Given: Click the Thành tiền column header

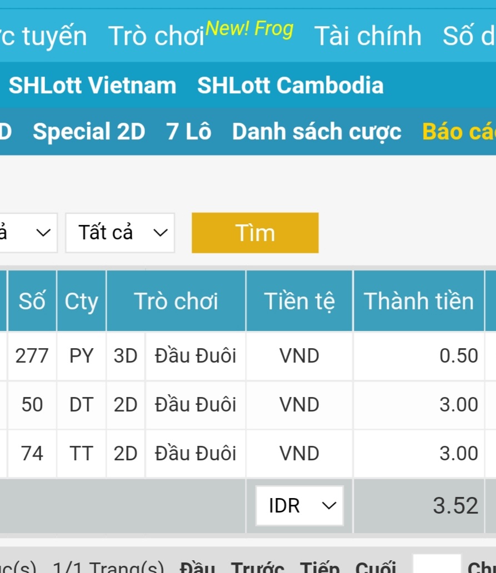Looking at the screenshot, I should click(419, 301).
